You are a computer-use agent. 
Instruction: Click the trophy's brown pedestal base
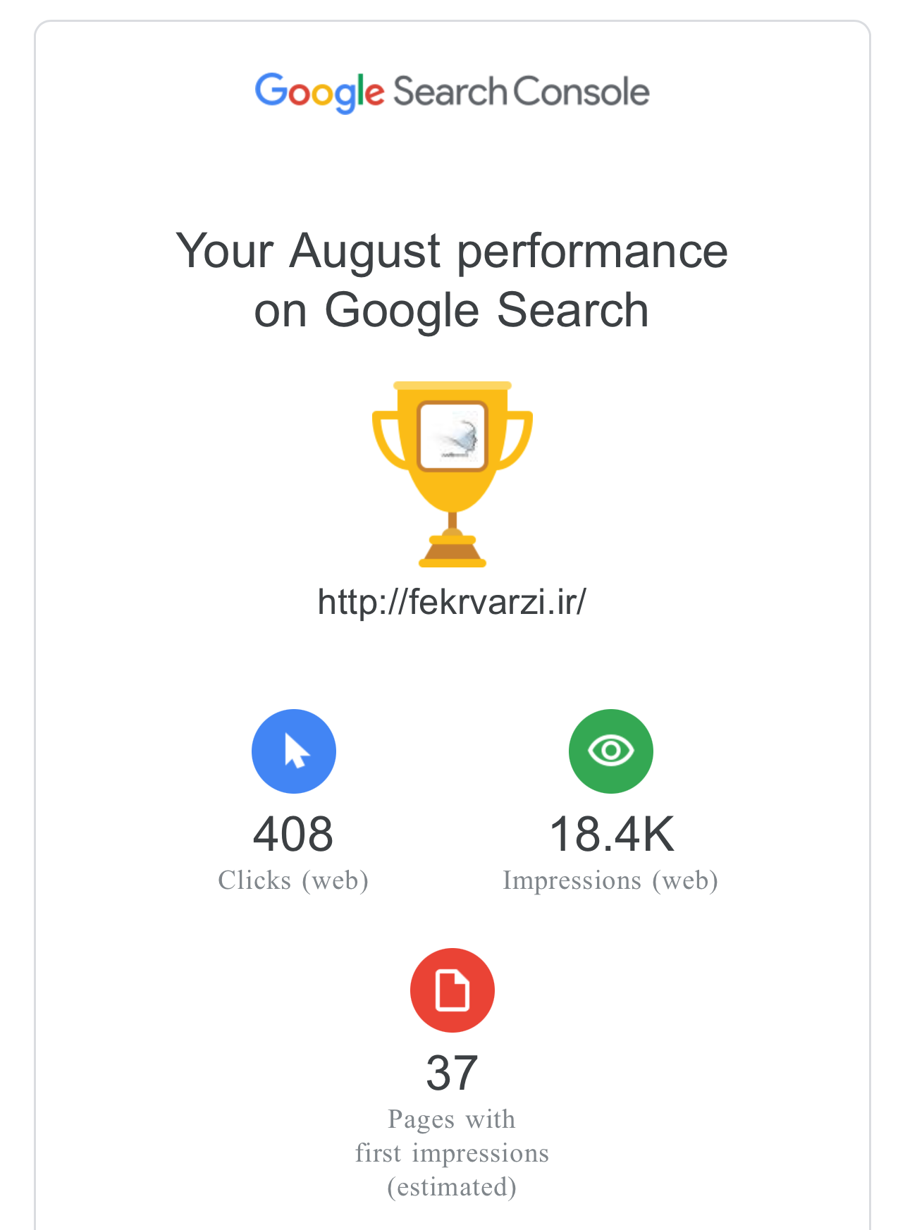point(453,551)
